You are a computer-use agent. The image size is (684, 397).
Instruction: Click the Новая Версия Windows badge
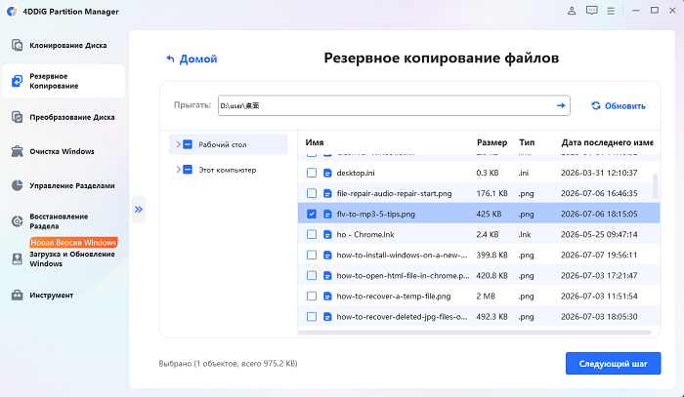[73, 243]
